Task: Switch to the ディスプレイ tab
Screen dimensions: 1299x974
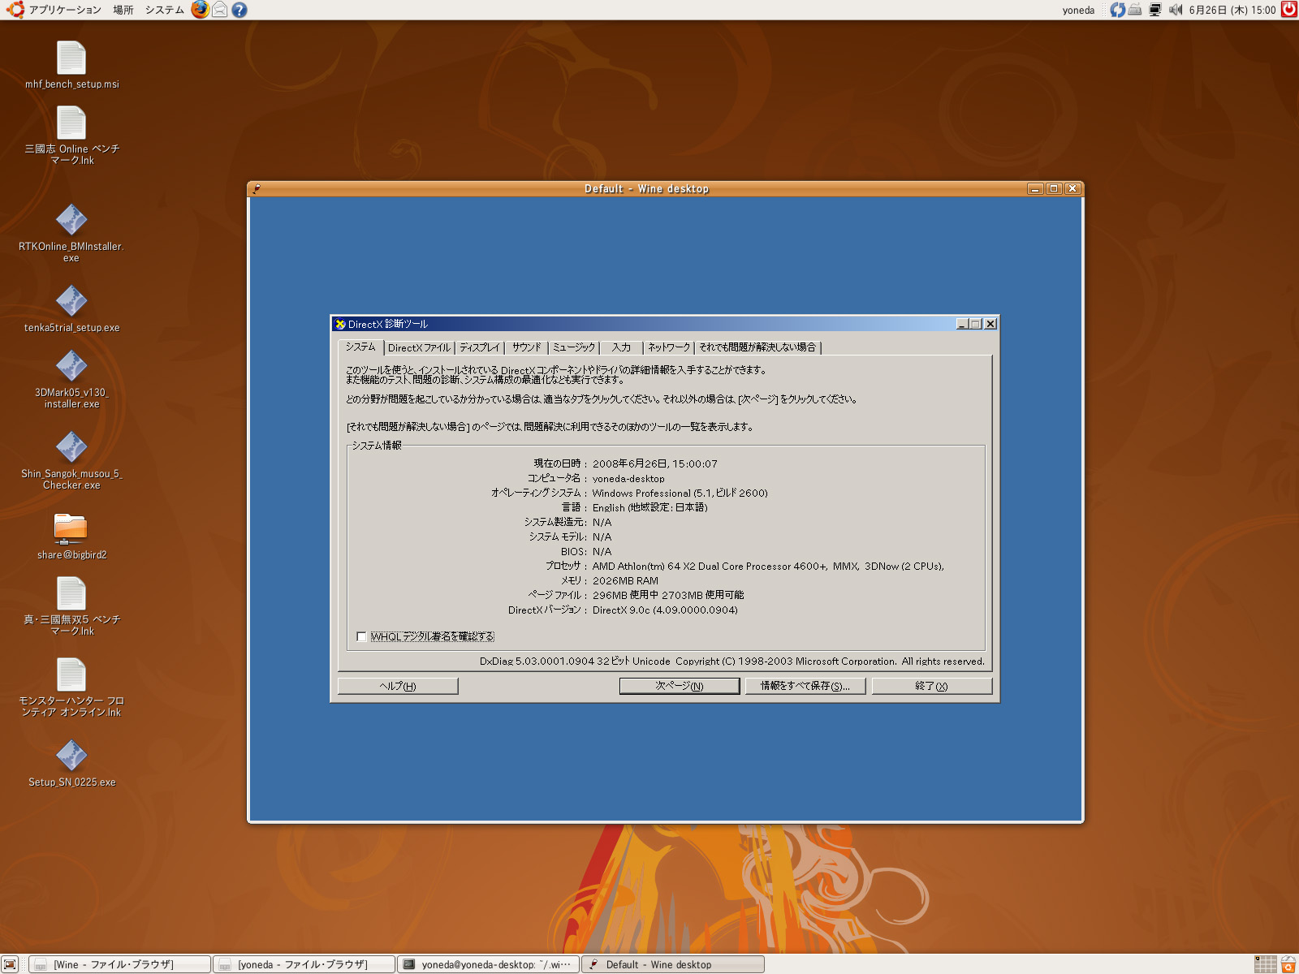Action: pos(480,347)
